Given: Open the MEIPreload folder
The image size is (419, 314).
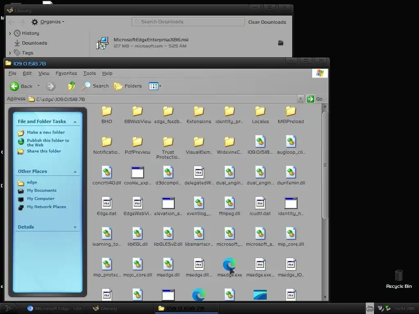Looking at the screenshot, I should 291,111.
